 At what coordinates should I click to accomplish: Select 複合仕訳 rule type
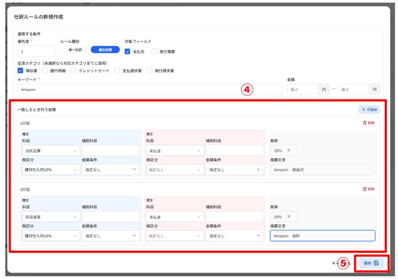pos(105,50)
